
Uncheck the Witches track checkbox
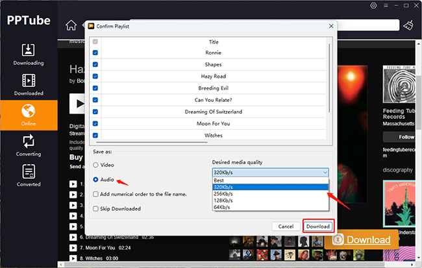(x=95, y=136)
